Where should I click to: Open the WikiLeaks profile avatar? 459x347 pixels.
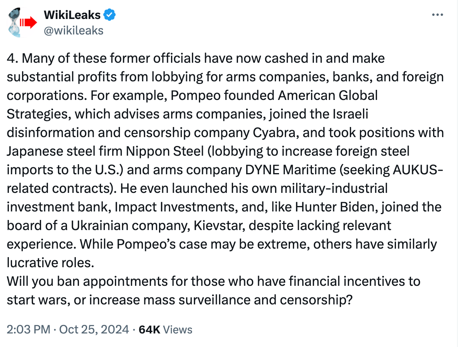pyautogui.click(x=22, y=22)
